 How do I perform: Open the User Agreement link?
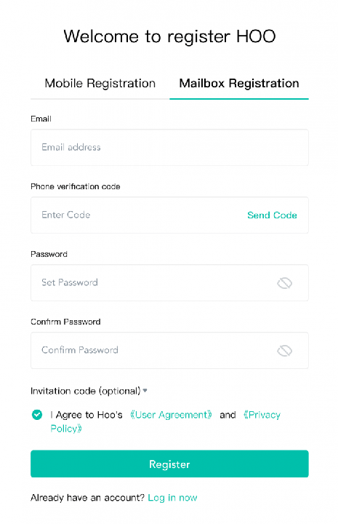pos(171,415)
